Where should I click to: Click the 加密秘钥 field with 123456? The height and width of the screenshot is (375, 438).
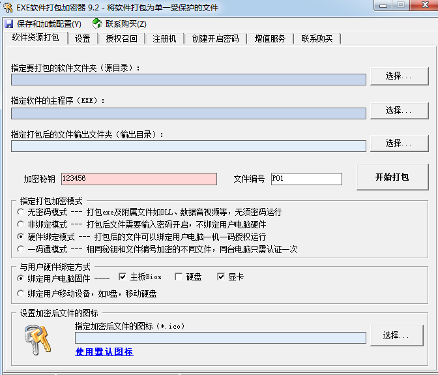pos(139,179)
